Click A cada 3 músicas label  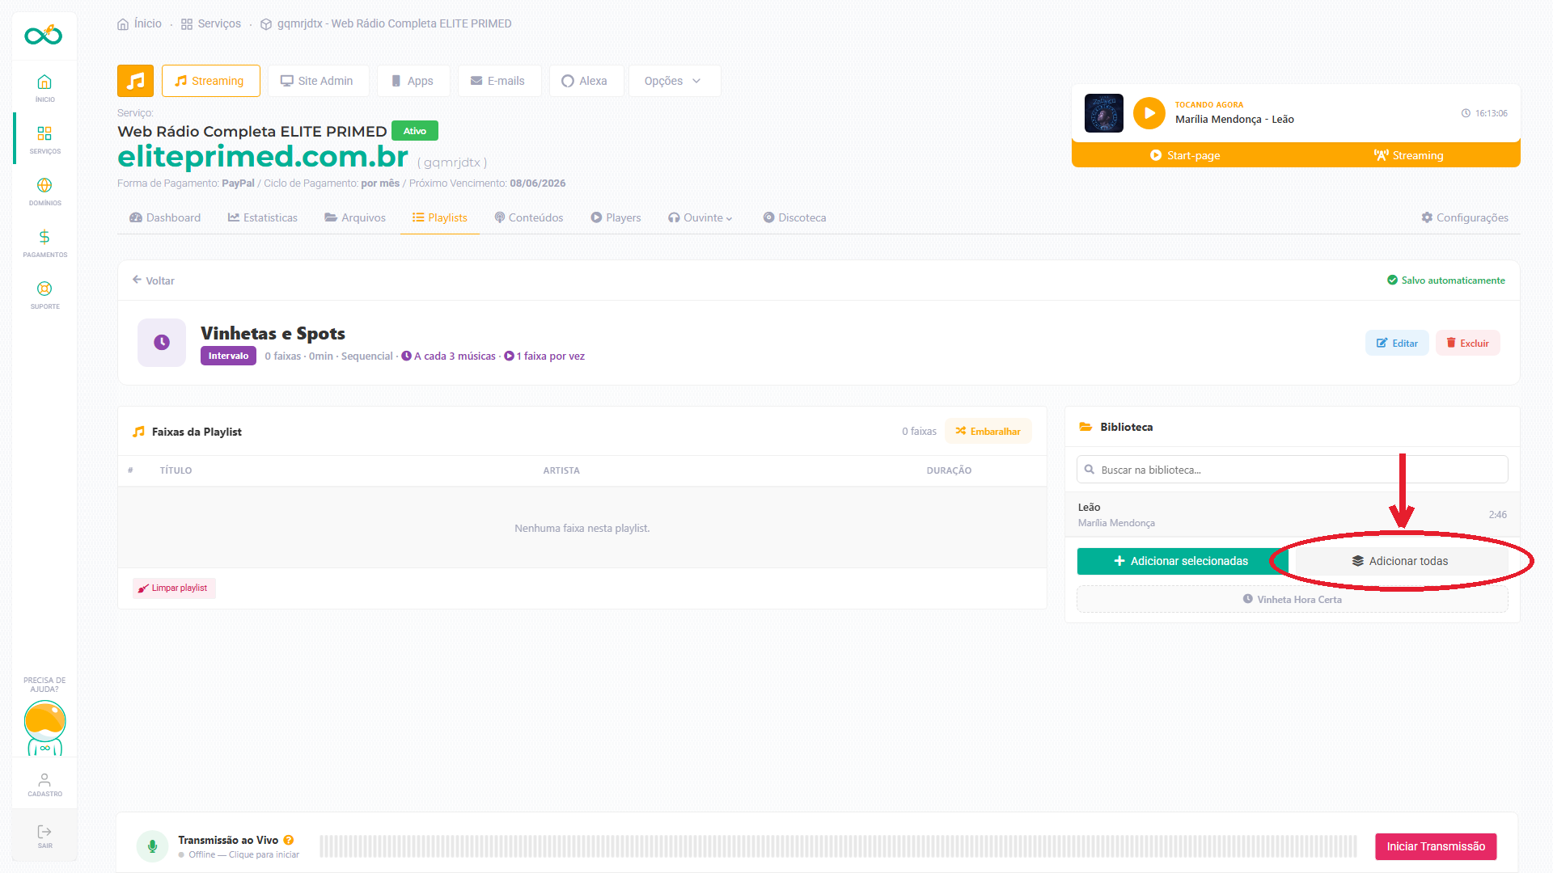pos(449,356)
